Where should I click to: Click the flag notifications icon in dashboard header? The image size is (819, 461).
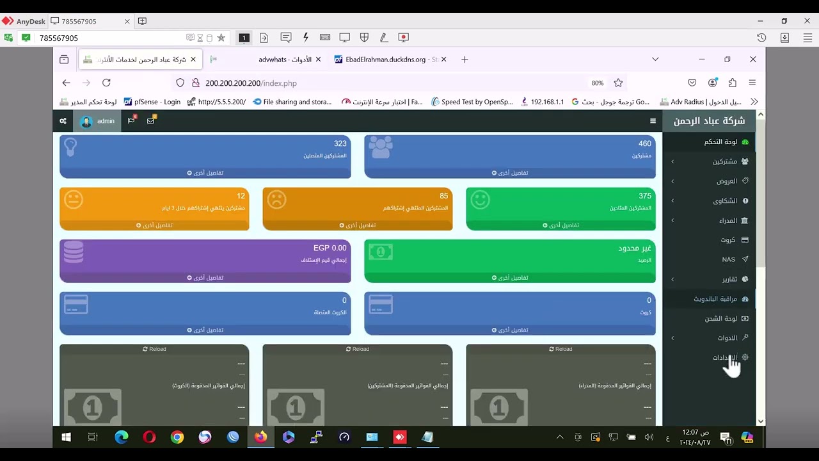pos(131,120)
